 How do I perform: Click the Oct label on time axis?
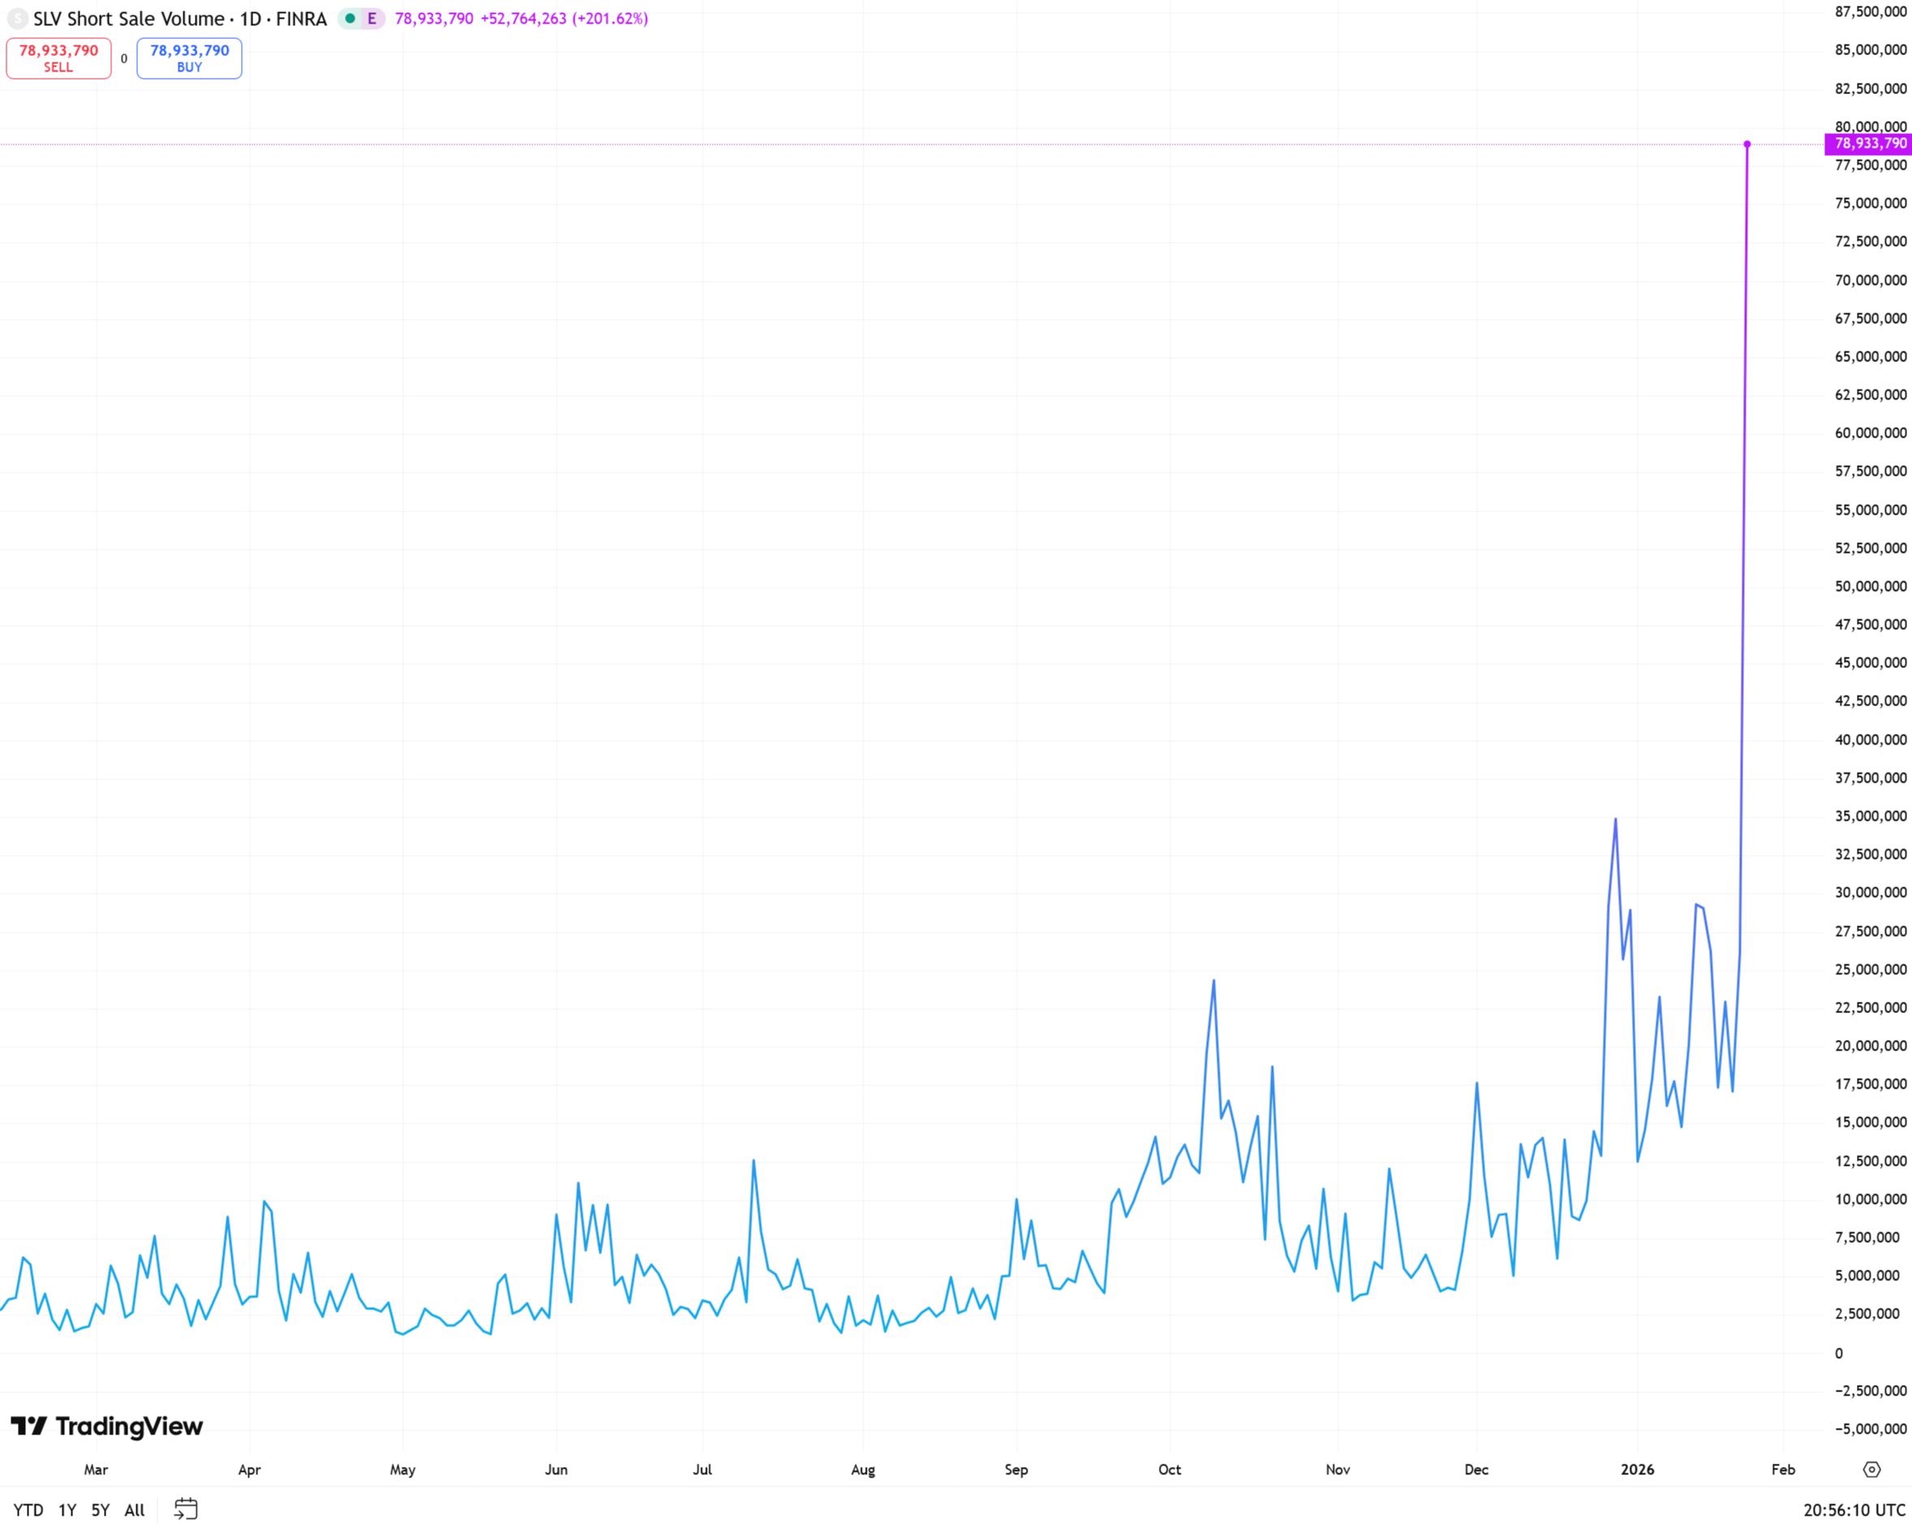point(1169,1469)
